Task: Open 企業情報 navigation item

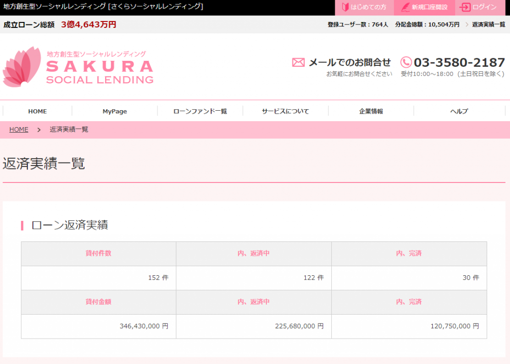Action: [x=371, y=111]
